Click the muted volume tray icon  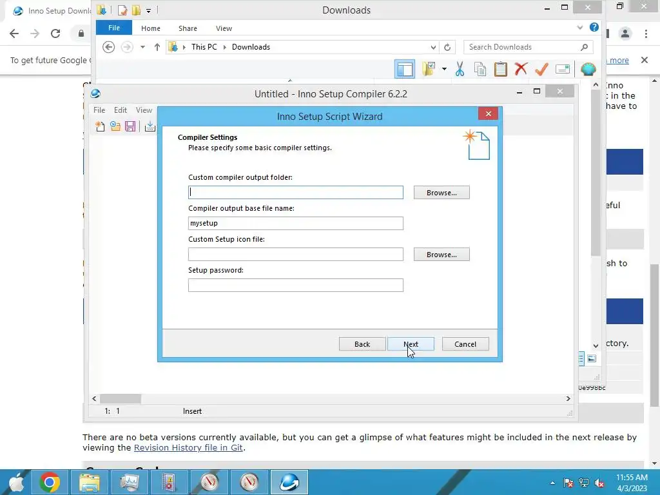coord(599,483)
